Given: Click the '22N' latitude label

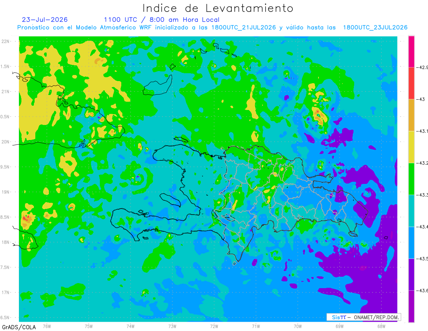Looking at the screenshot, I should pyautogui.click(x=6, y=41).
